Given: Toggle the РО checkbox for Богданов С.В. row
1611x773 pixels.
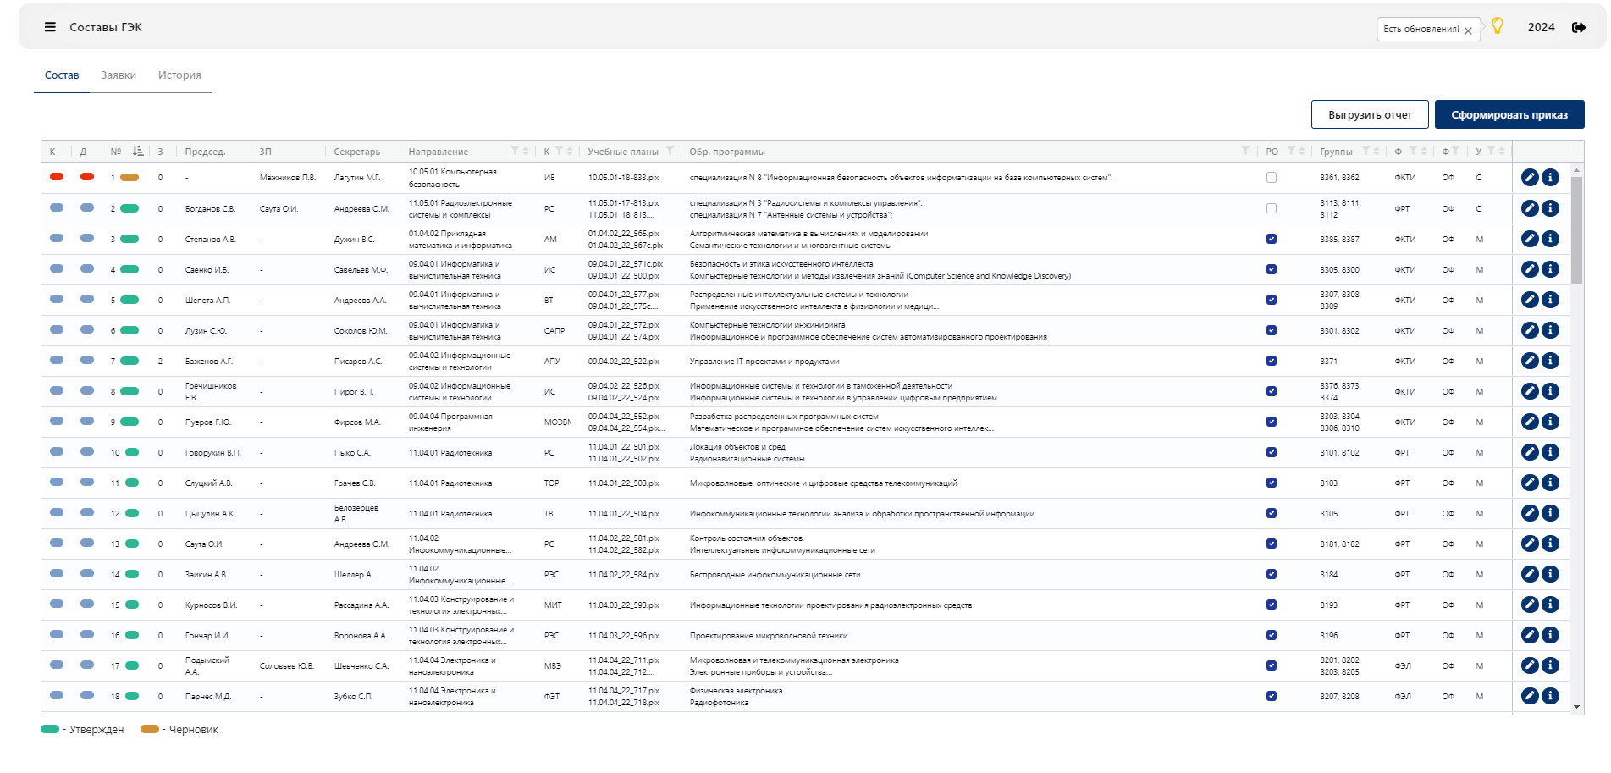Looking at the screenshot, I should 1272,208.
